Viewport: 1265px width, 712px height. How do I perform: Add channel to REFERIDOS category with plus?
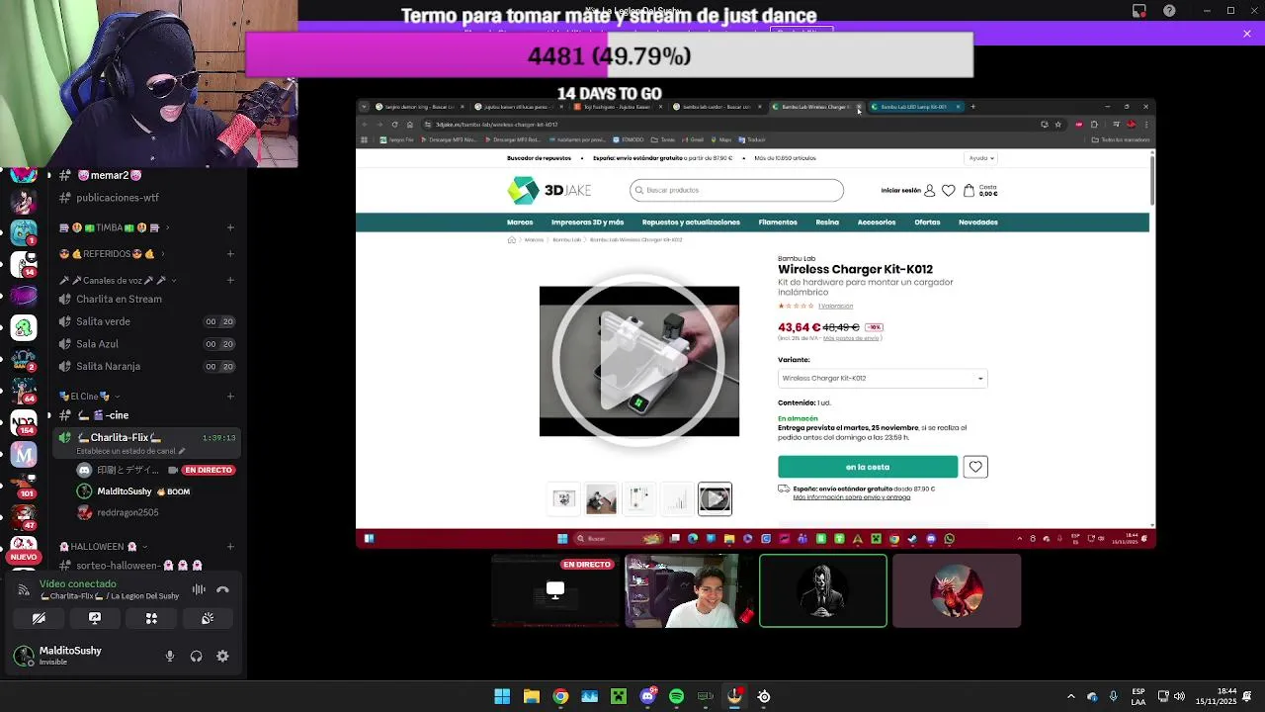click(x=230, y=254)
